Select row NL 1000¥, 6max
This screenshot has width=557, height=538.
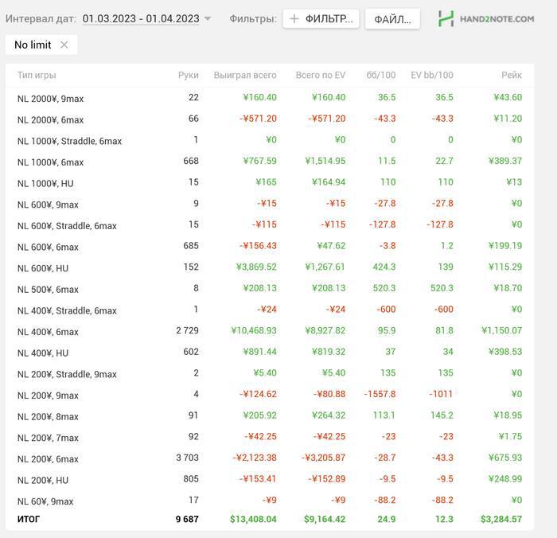[270, 162]
